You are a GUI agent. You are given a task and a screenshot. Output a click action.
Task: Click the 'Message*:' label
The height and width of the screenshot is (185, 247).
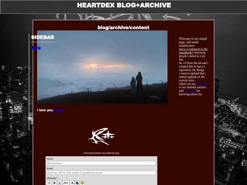(52, 178)
